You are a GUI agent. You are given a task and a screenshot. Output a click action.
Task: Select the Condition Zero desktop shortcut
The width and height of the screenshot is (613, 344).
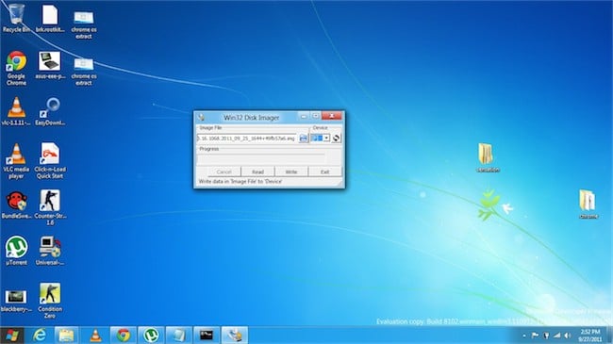[50, 301]
